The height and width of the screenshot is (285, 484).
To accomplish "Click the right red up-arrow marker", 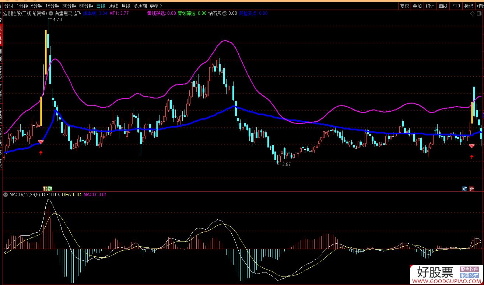I will pyautogui.click(x=472, y=157).
